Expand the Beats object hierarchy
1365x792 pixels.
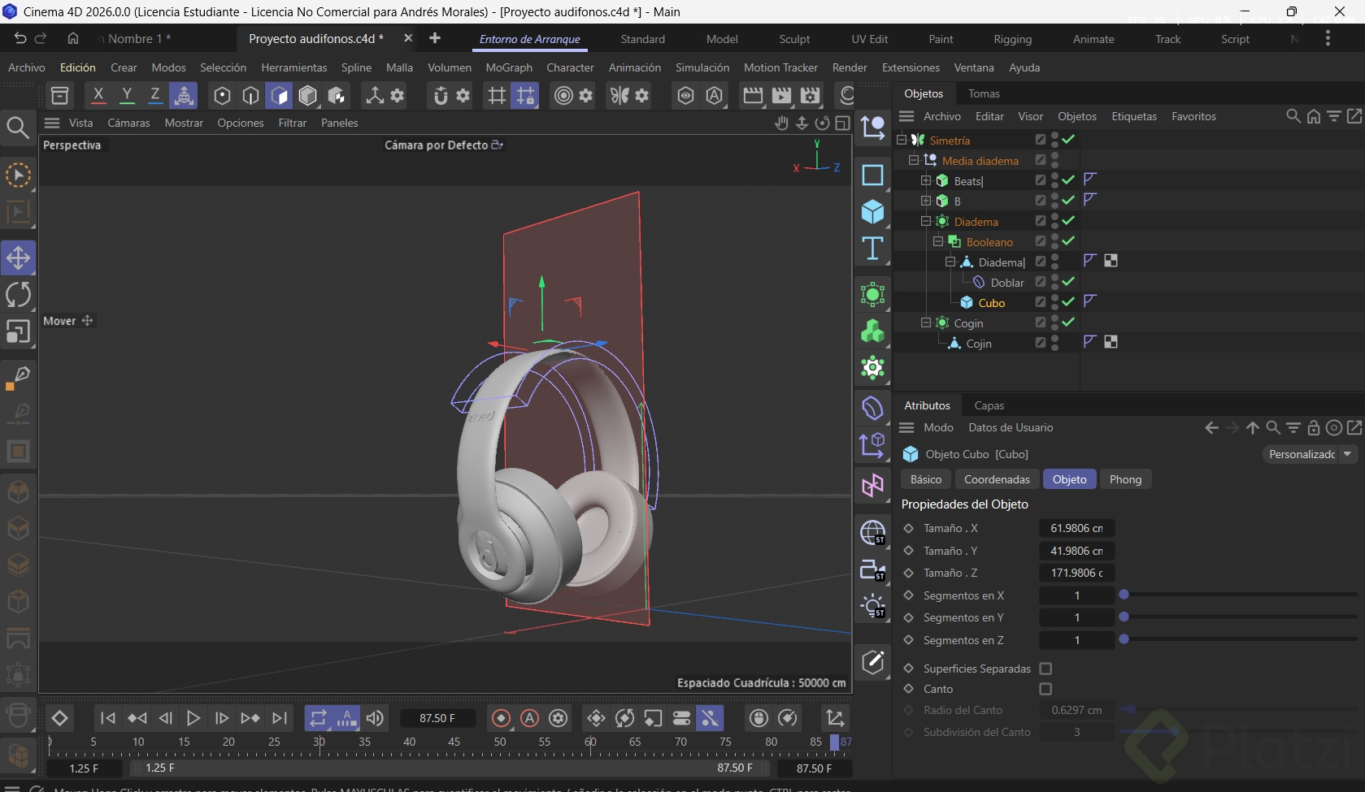click(926, 180)
